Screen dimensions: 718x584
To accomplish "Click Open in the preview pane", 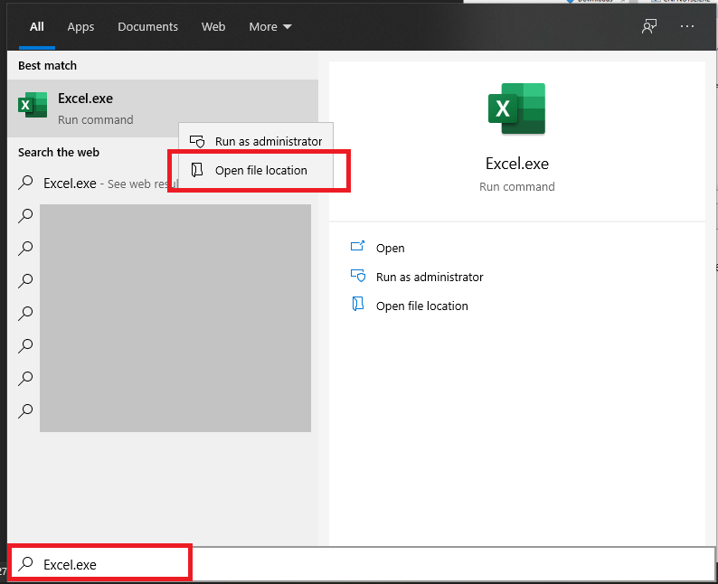I will [390, 248].
